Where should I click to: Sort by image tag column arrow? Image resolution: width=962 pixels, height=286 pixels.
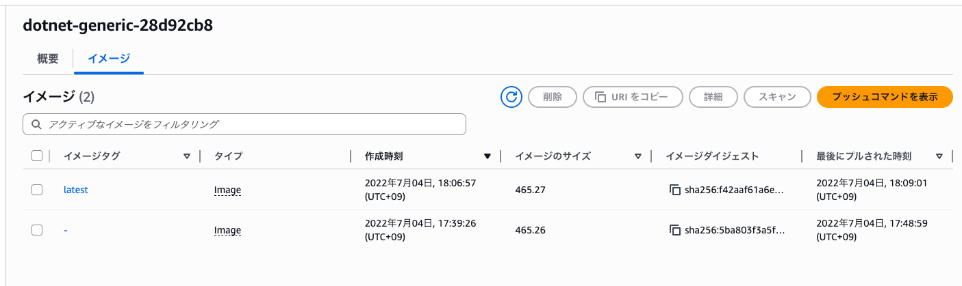[x=186, y=156]
